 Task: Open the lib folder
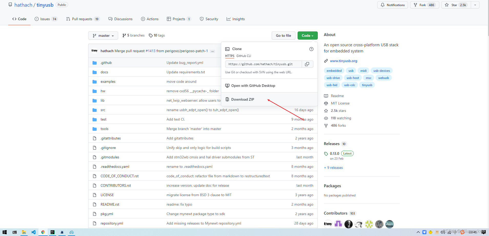(103, 100)
